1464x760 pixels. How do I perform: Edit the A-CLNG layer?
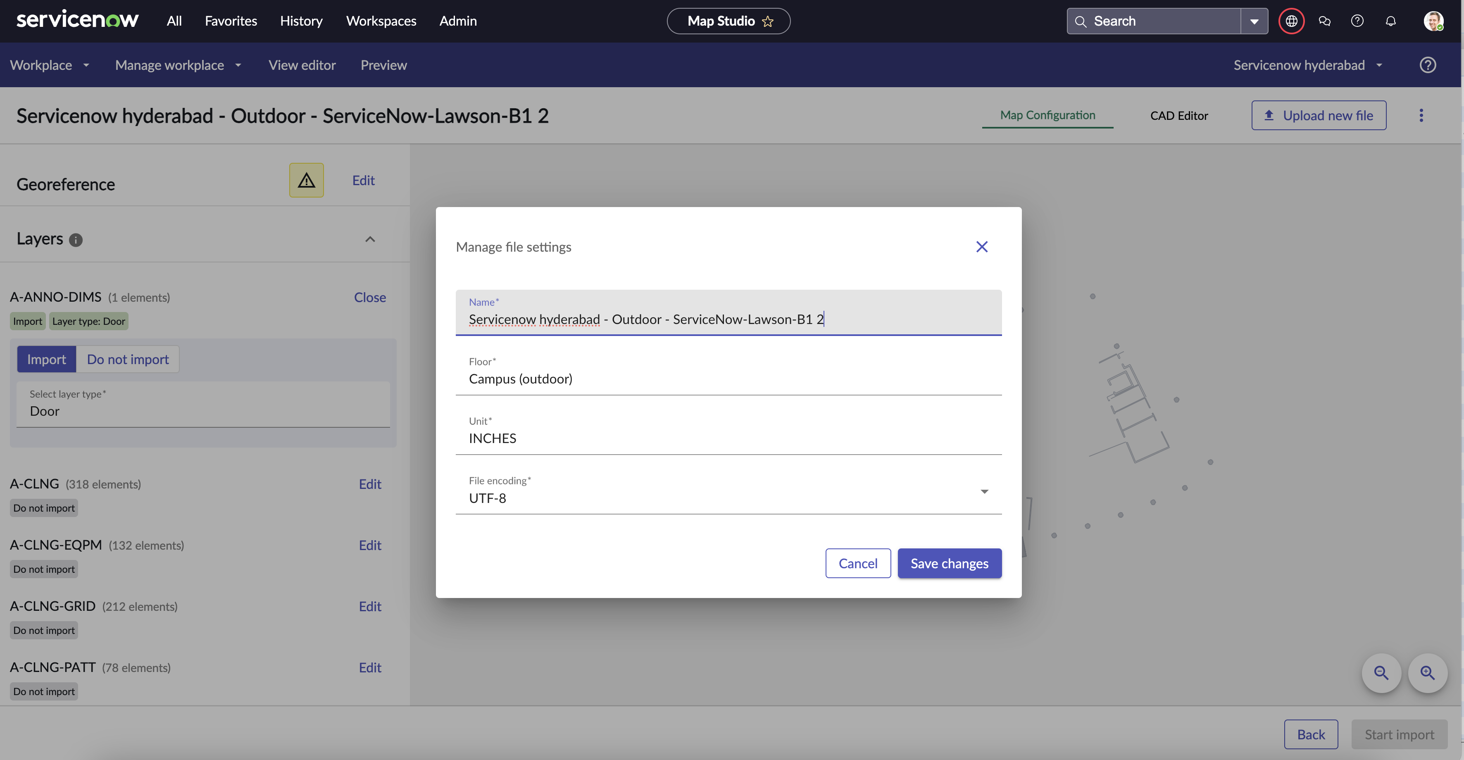click(370, 484)
